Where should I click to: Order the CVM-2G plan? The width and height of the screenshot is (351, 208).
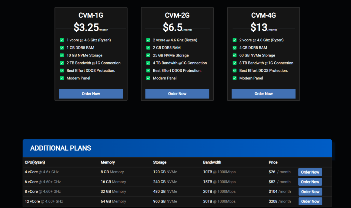pos(177,94)
